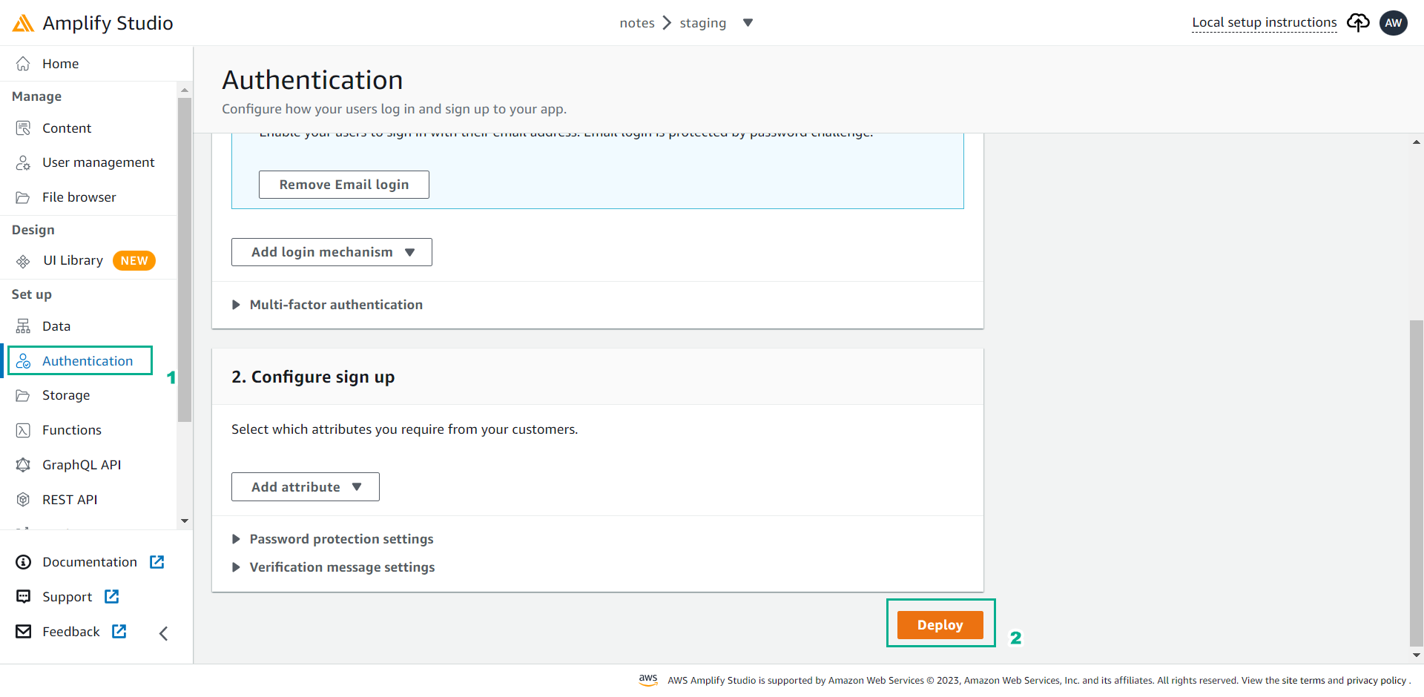Click notes app breadcrumb
The height and width of the screenshot is (697, 1424).
click(x=637, y=23)
